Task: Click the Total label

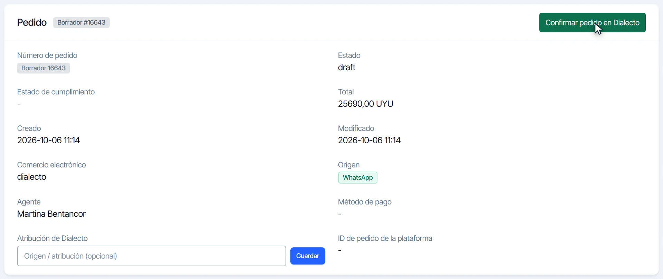Action: [x=346, y=92]
